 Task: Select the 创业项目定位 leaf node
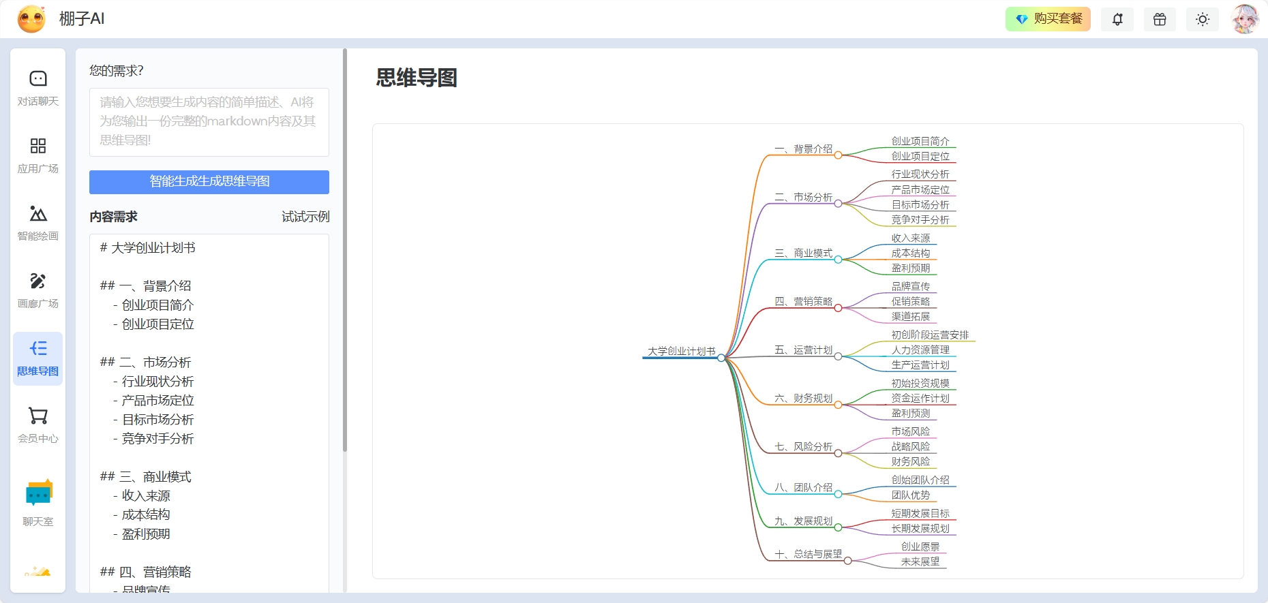tap(920, 156)
